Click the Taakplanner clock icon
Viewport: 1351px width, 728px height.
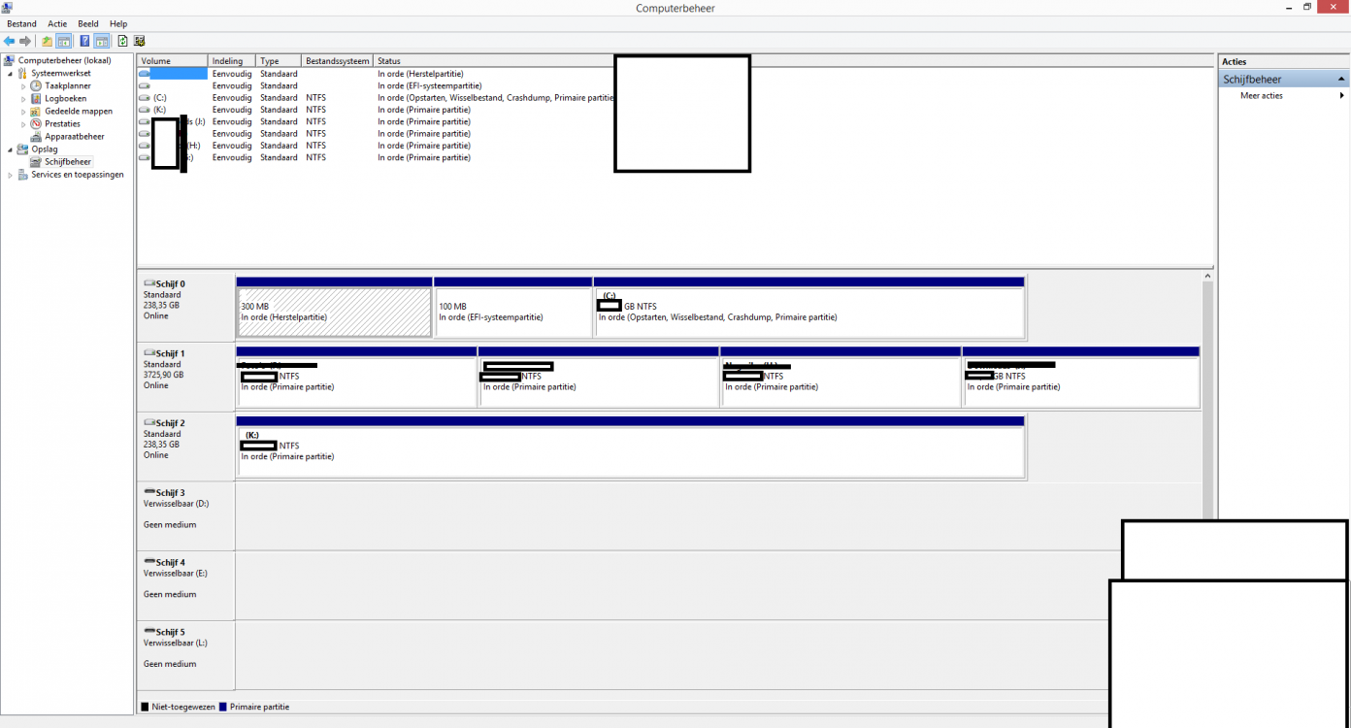36,85
